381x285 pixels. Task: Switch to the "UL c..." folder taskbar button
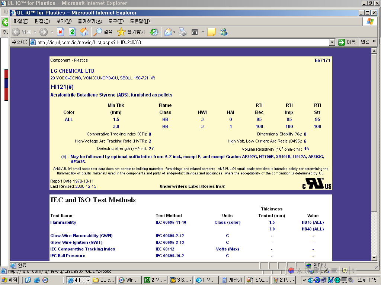pyautogui.click(x=104, y=280)
